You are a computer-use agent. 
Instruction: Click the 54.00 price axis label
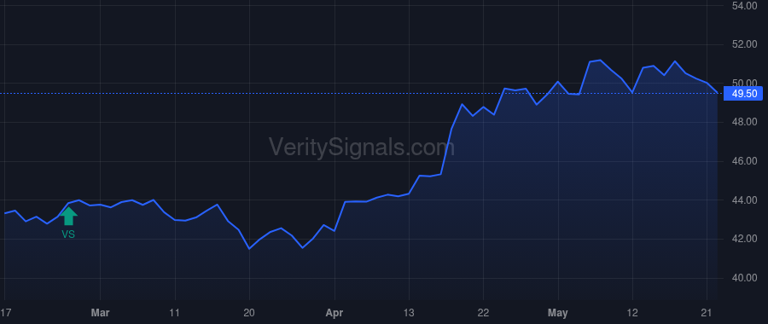(743, 6)
